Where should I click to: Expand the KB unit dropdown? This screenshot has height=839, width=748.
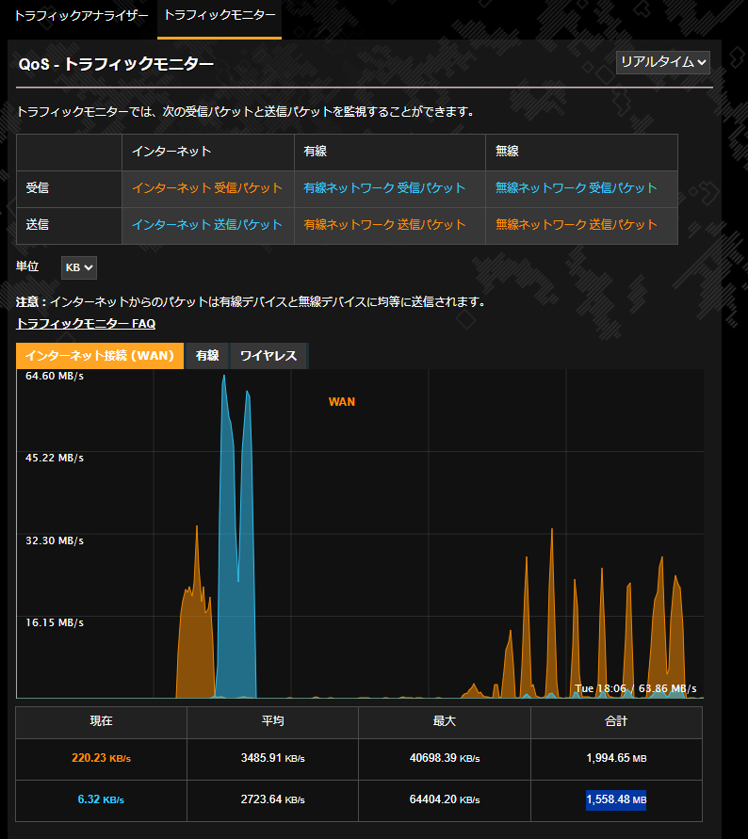pyautogui.click(x=79, y=267)
